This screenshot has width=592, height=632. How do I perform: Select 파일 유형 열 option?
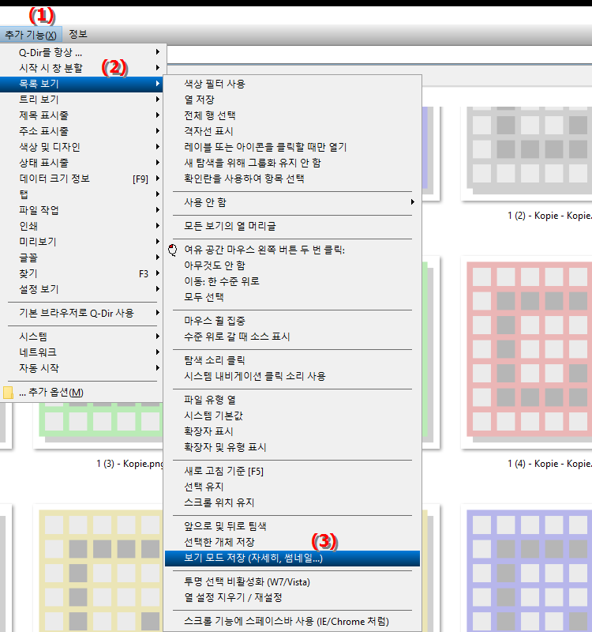[292, 400]
